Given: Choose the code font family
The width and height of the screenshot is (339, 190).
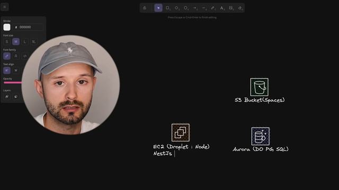Looking at the screenshot, I should point(25,56).
